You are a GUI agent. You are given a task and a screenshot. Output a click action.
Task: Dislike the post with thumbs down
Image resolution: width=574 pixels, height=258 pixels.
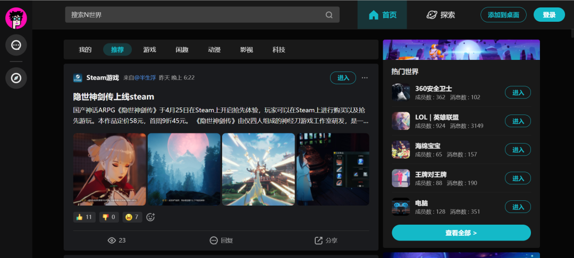[108, 217]
